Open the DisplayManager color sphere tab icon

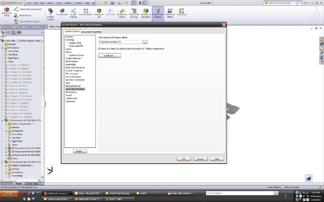[19, 33]
